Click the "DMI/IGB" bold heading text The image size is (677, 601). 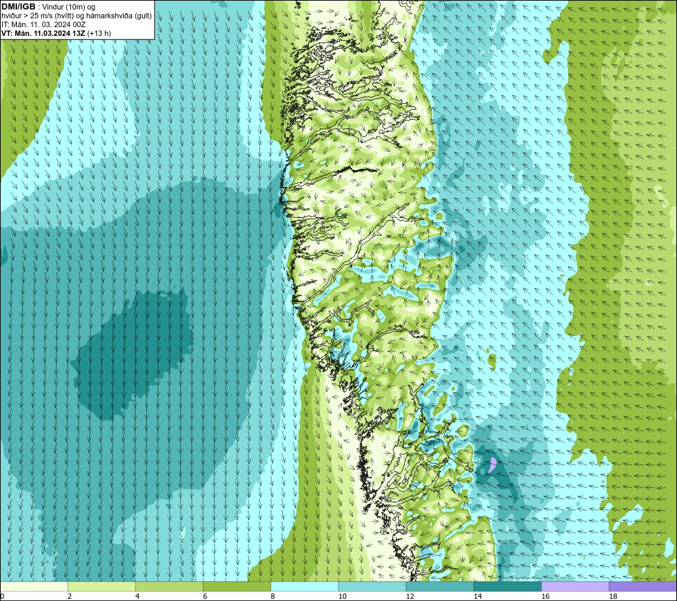click(18, 7)
